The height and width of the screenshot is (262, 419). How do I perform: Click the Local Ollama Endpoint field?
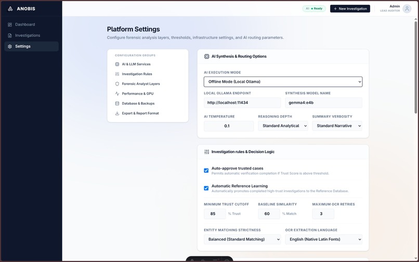tap(242, 102)
